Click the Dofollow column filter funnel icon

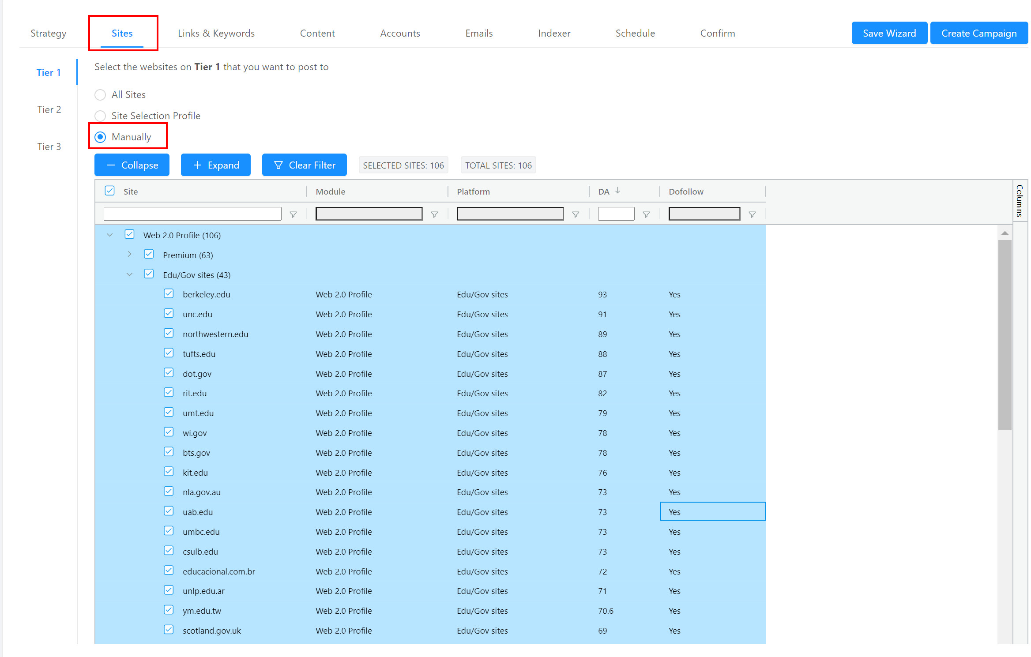[752, 214]
